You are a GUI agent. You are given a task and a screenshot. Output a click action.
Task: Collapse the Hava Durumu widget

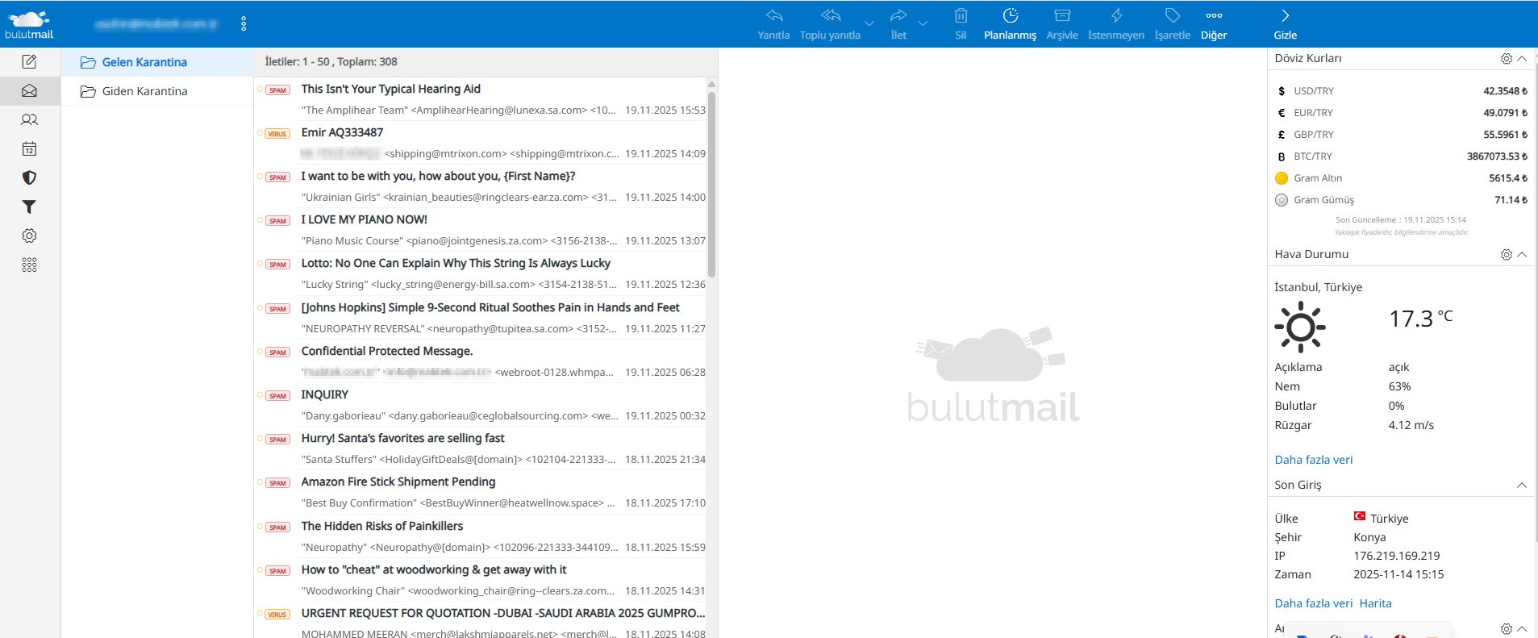coord(1522,254)
